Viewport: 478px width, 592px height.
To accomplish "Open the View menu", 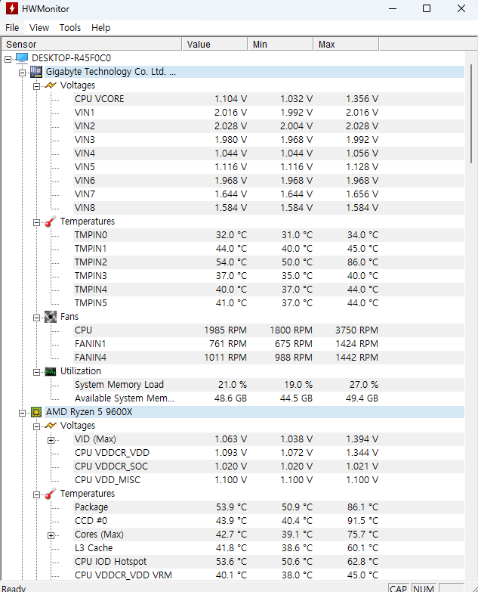I will click(x=39, y=27).
